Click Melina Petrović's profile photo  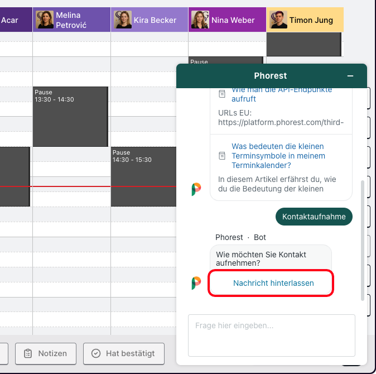click(x=45, y=20)
